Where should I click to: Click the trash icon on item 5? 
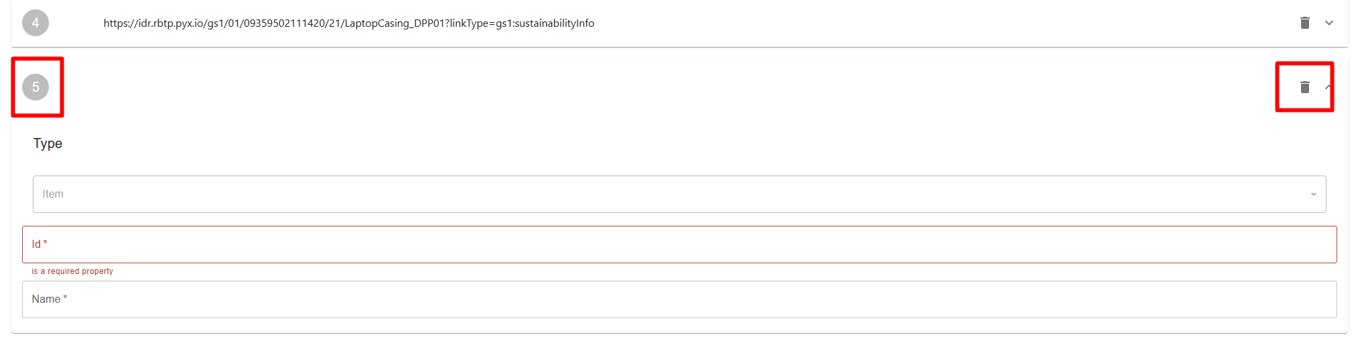(x=1304, y=87)
